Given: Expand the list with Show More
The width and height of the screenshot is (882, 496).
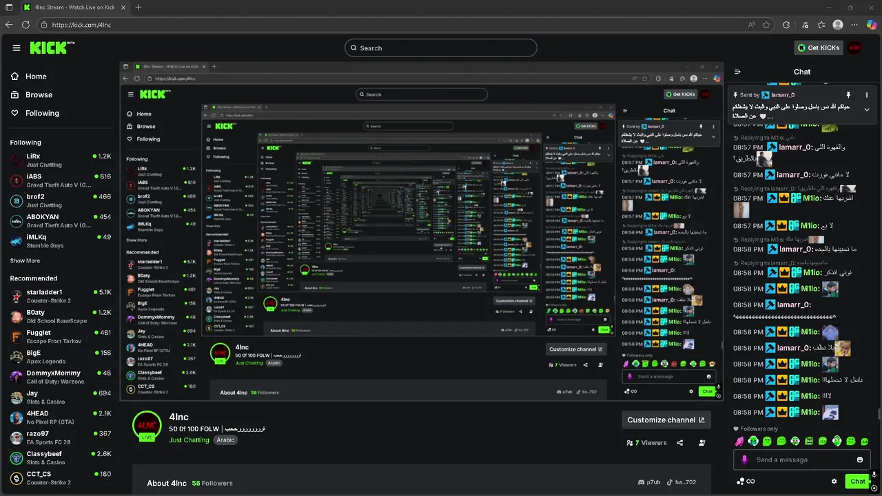Looking at the screenshot, I should tap(25, 261).
